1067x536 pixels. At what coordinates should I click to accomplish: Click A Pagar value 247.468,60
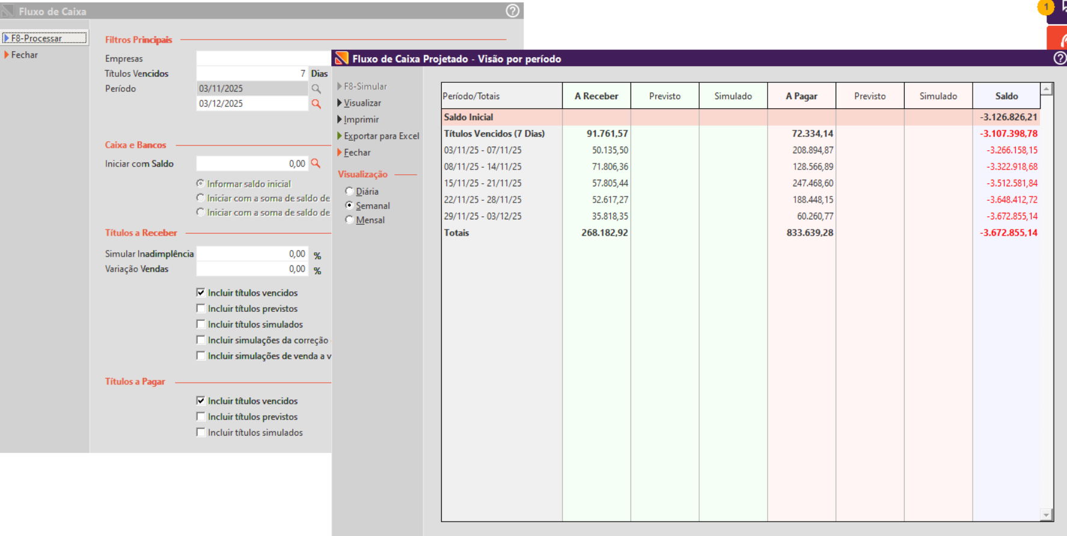(x=813, y=183)
